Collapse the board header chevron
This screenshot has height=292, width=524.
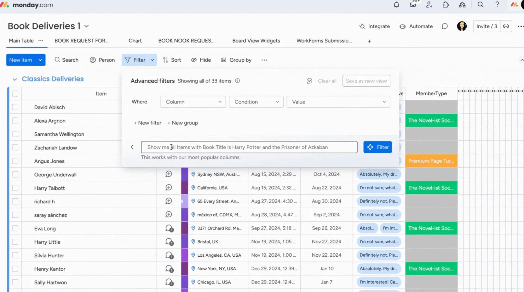(522, 60)
